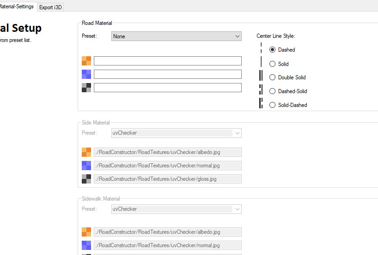The width and height of the screenshot is (378, 255).
Task: Click the Road Material normal map icon
Action: click(86, 74)
